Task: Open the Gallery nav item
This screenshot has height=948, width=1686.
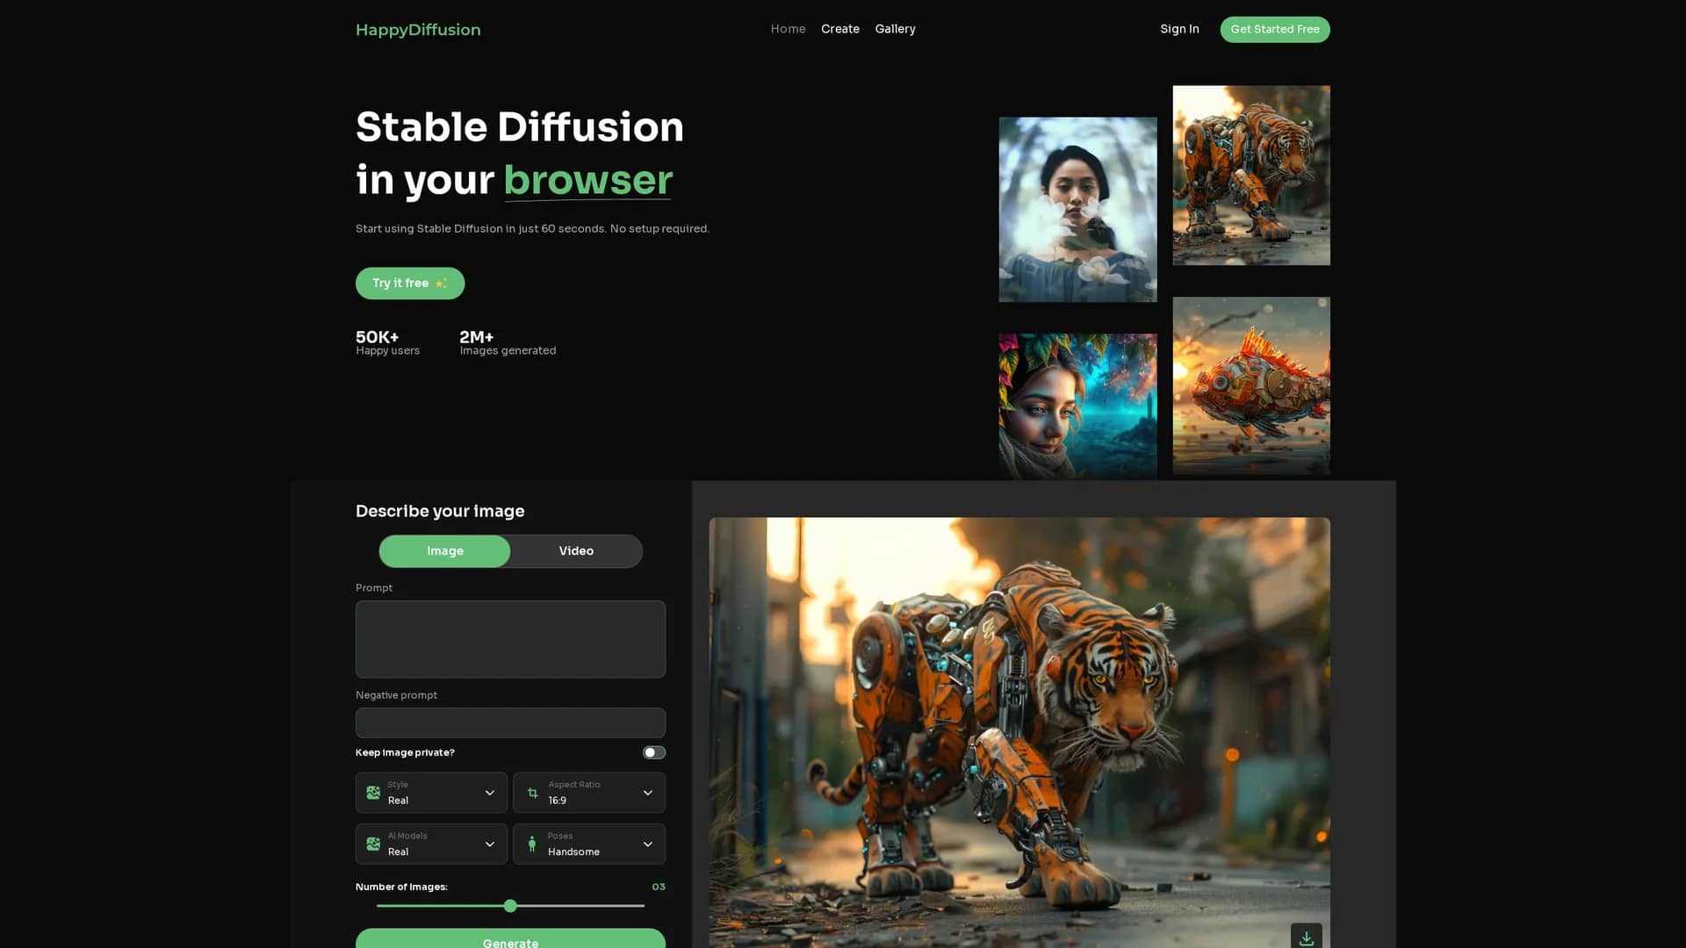Action: coord(895,29)
